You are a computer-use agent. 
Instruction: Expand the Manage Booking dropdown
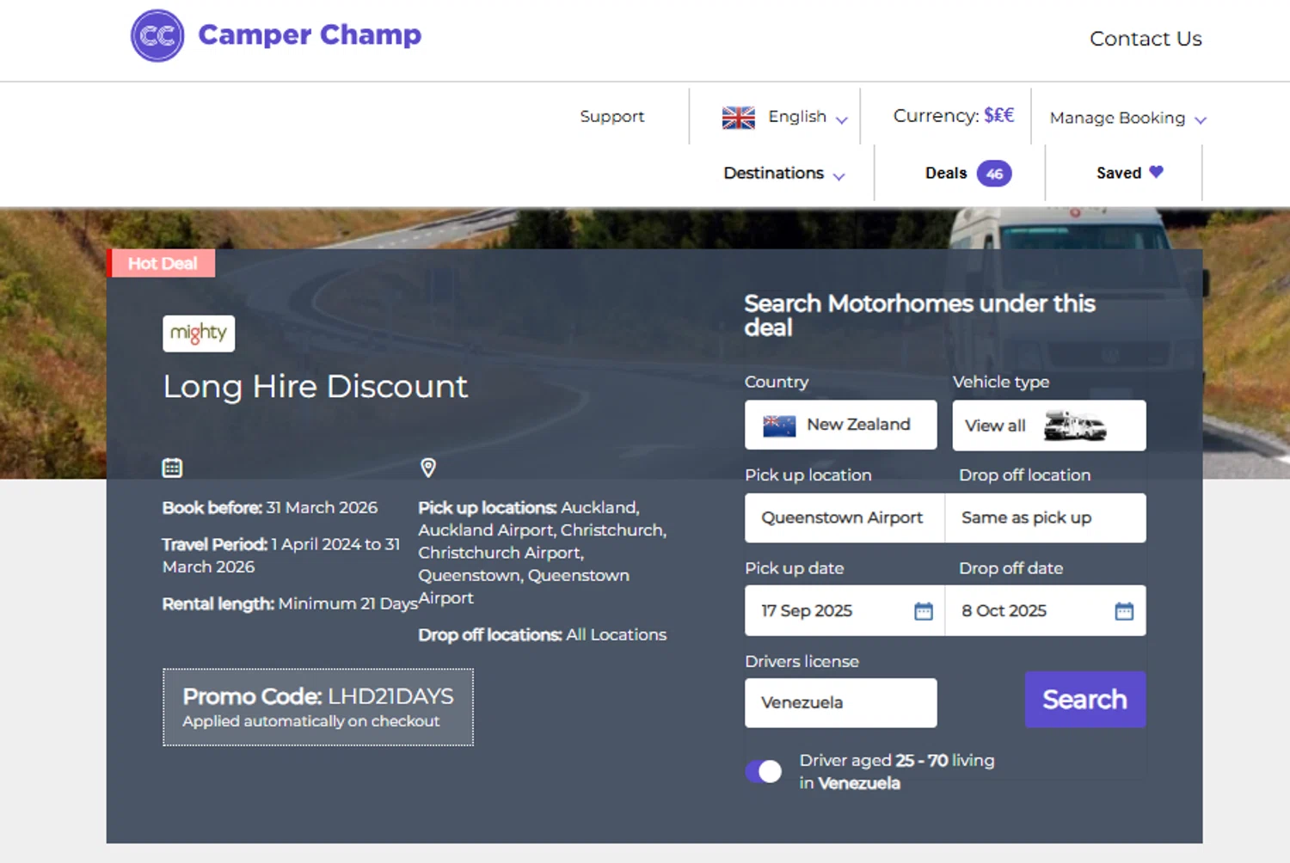point(1127,118)
